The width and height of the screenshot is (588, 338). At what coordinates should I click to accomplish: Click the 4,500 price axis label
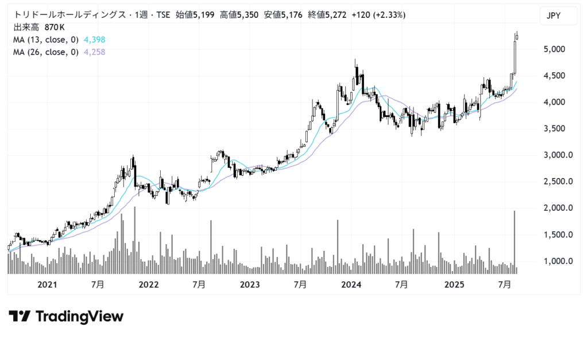coord(554,76)
